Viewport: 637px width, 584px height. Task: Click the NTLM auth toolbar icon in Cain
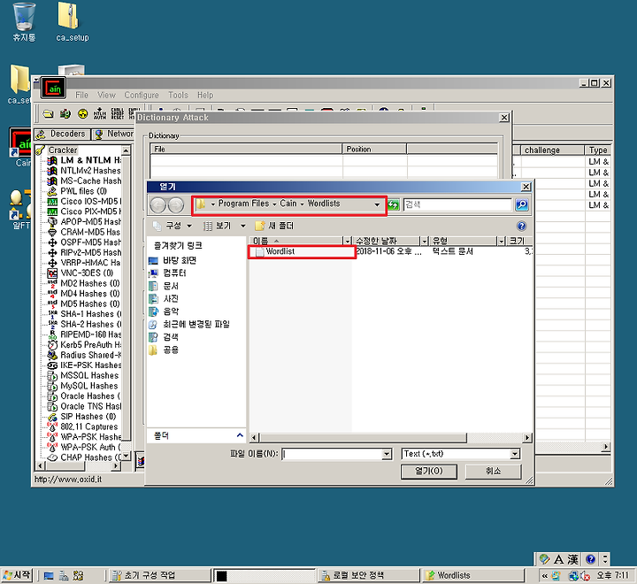[99, 114]
